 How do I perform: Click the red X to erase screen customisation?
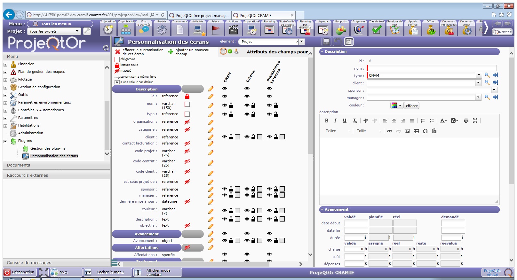pyautogui.click(x=117, y=52)
